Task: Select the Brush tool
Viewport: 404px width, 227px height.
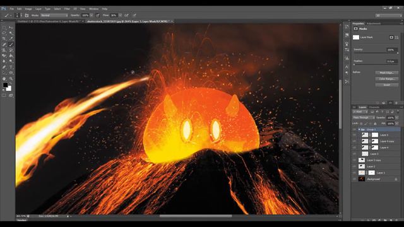Action: 11,44
